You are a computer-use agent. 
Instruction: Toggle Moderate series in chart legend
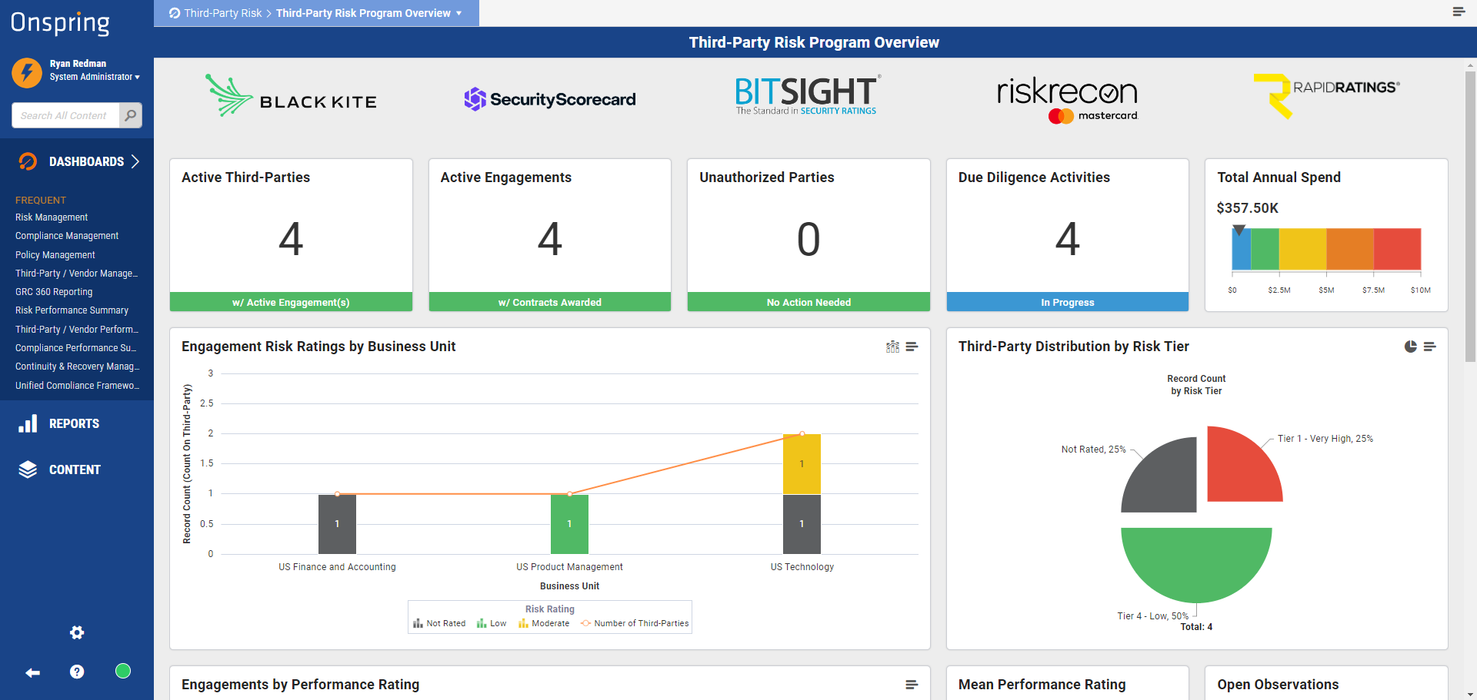tap(544, 623)
